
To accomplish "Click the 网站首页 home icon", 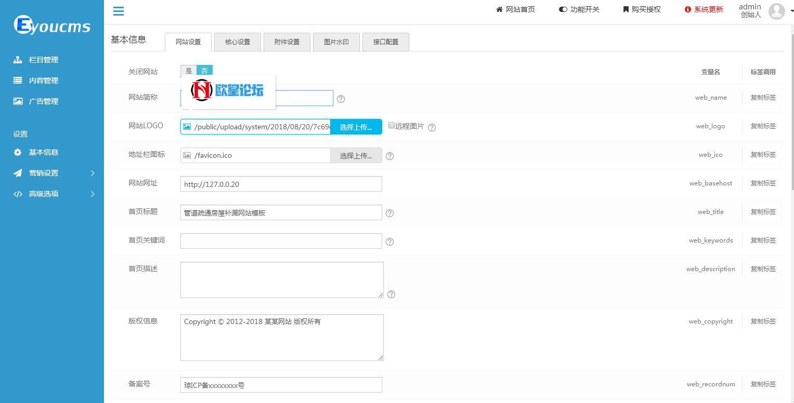I will coord(499,9).
